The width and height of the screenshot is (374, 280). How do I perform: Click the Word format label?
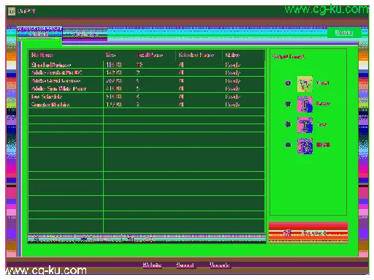(x=322, y=83)
